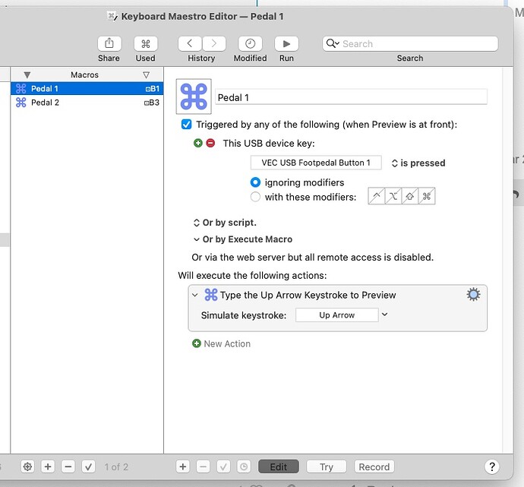Open the search options magnifier icon
The image size is (524, 487).
click(x=333, y=43)
